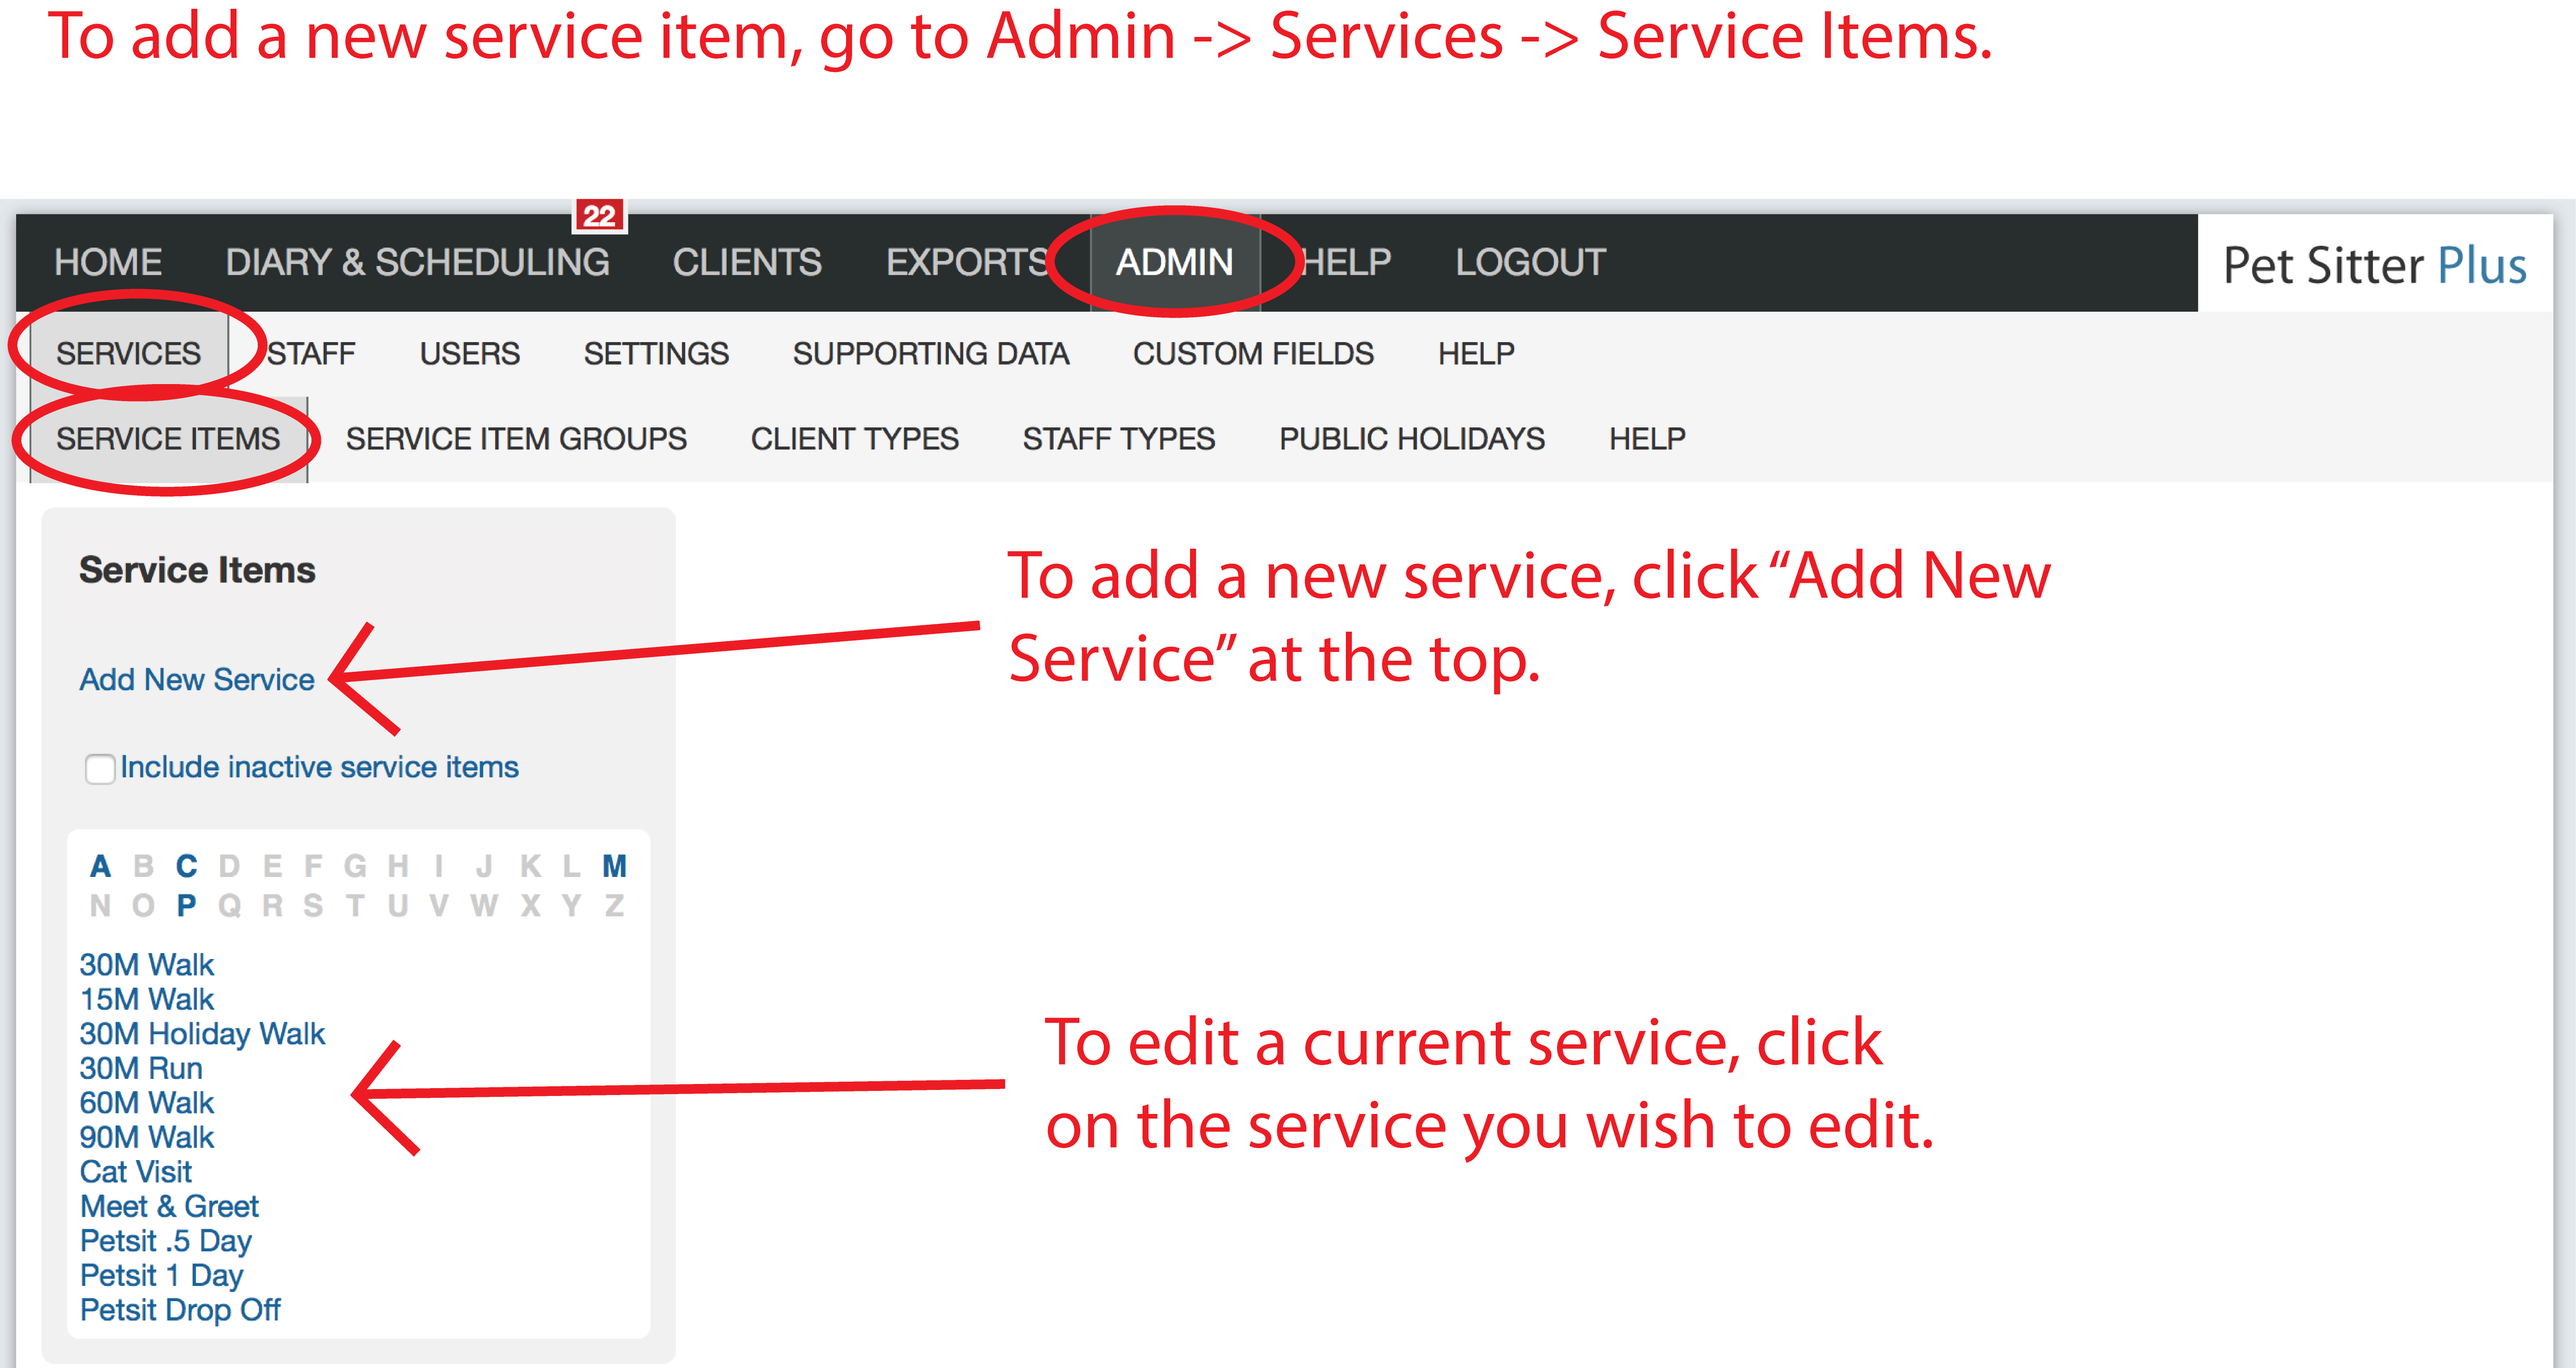This screenshot has width=2576, height=1368.
Task: Switch to the STAFF submenu tab
Action: 311,354
